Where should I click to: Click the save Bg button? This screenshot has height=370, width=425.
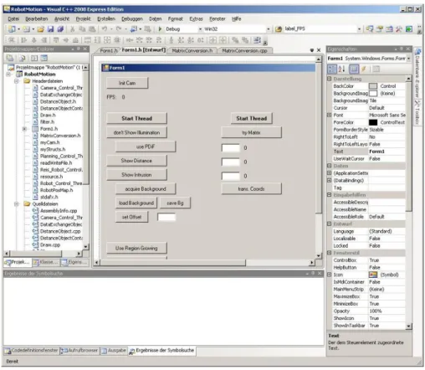tap(175, 203)
